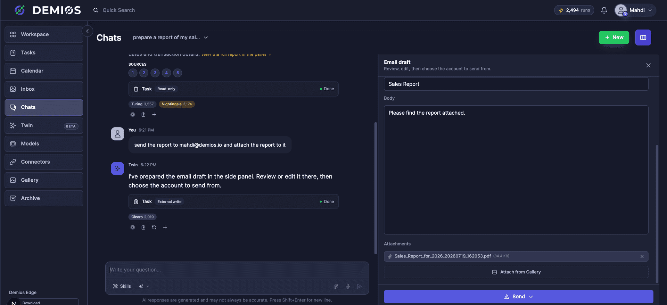Attach a file with the paperclip icon

[x=336, y=286]
